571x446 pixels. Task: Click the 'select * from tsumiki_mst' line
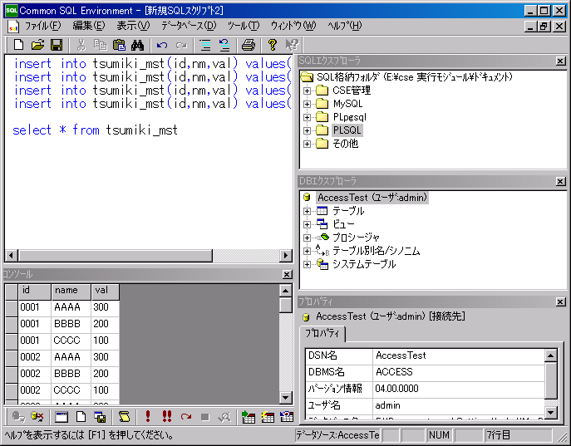tap(95, 130)
